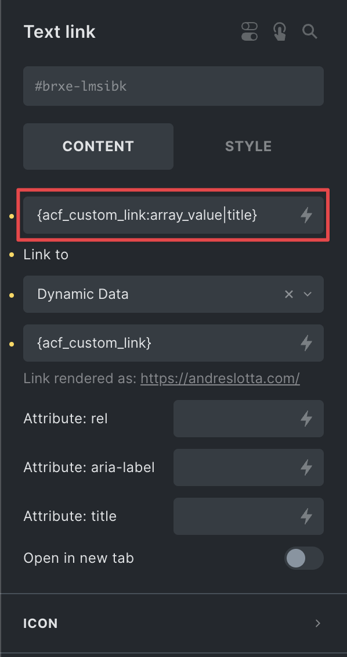347x657 pixels.
Task: Expand the ICON section chevron
Action: pos(318,623)
